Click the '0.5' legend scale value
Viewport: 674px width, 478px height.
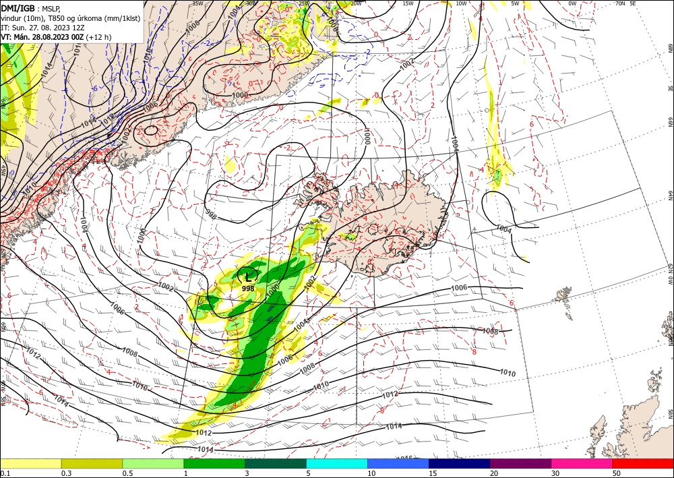(127, 474)
